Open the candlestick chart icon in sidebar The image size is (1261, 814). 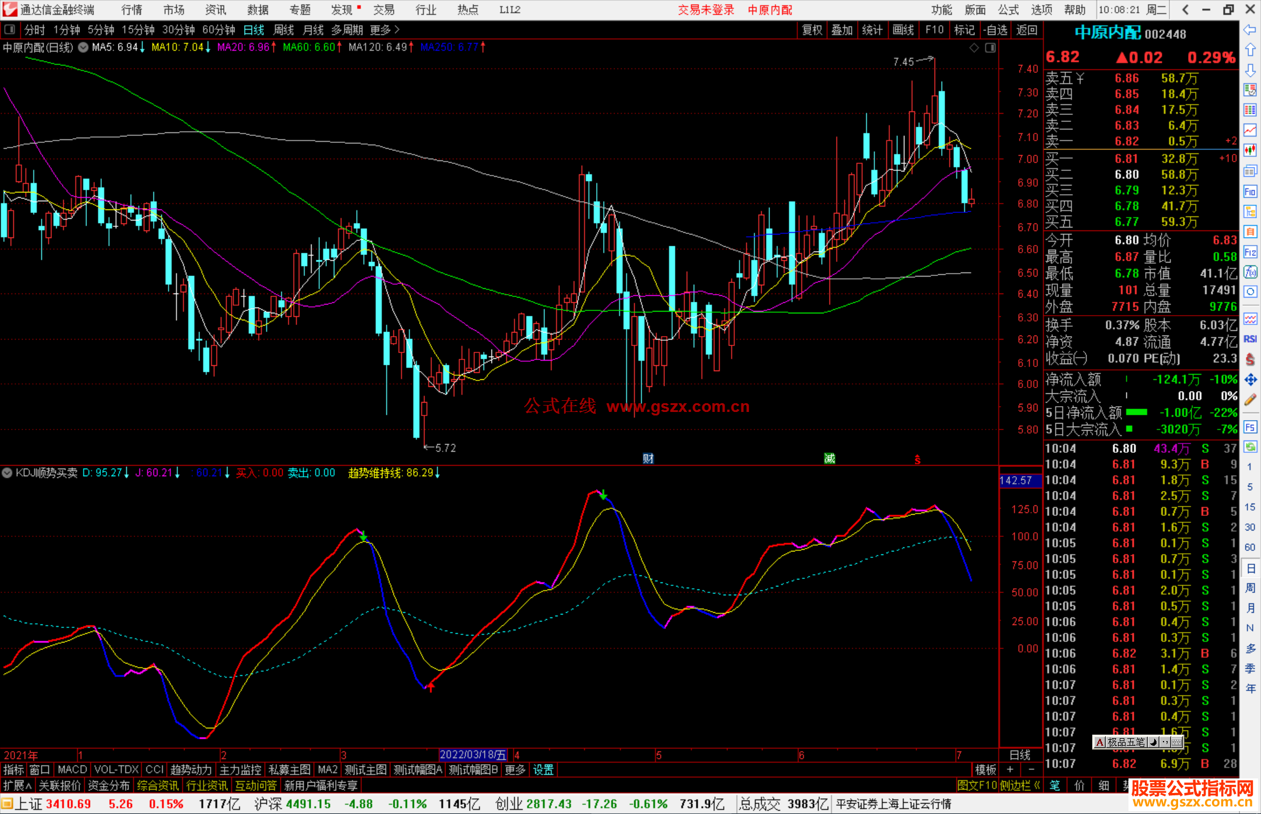click(x=1250, y=151)
